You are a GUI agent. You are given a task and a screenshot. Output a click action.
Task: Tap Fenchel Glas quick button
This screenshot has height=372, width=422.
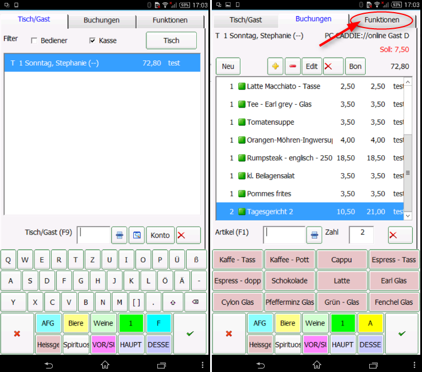pyautogui.click(x=394, y=302)
